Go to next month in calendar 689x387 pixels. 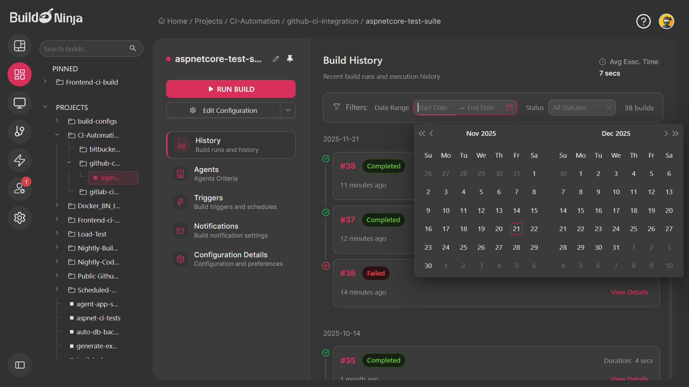pyautogui.click(x=666, y=134)
